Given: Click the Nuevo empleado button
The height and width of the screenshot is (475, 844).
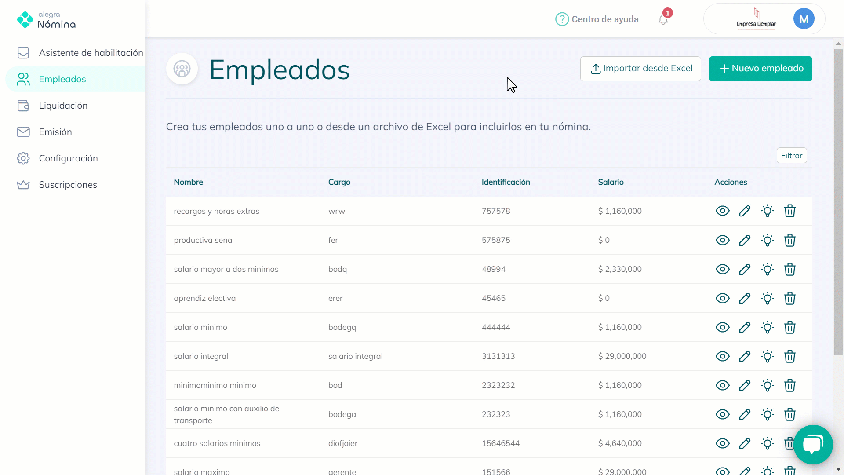Looking at the screenshot, I should 760,69.
